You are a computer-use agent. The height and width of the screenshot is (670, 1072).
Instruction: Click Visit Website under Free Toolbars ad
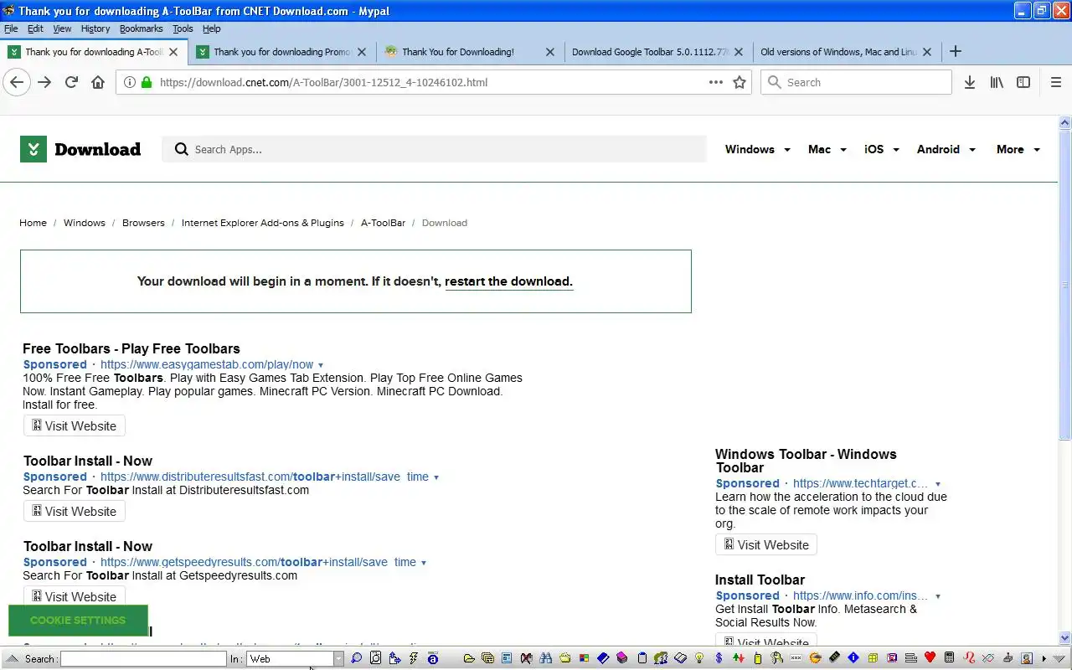coord(75,425)
